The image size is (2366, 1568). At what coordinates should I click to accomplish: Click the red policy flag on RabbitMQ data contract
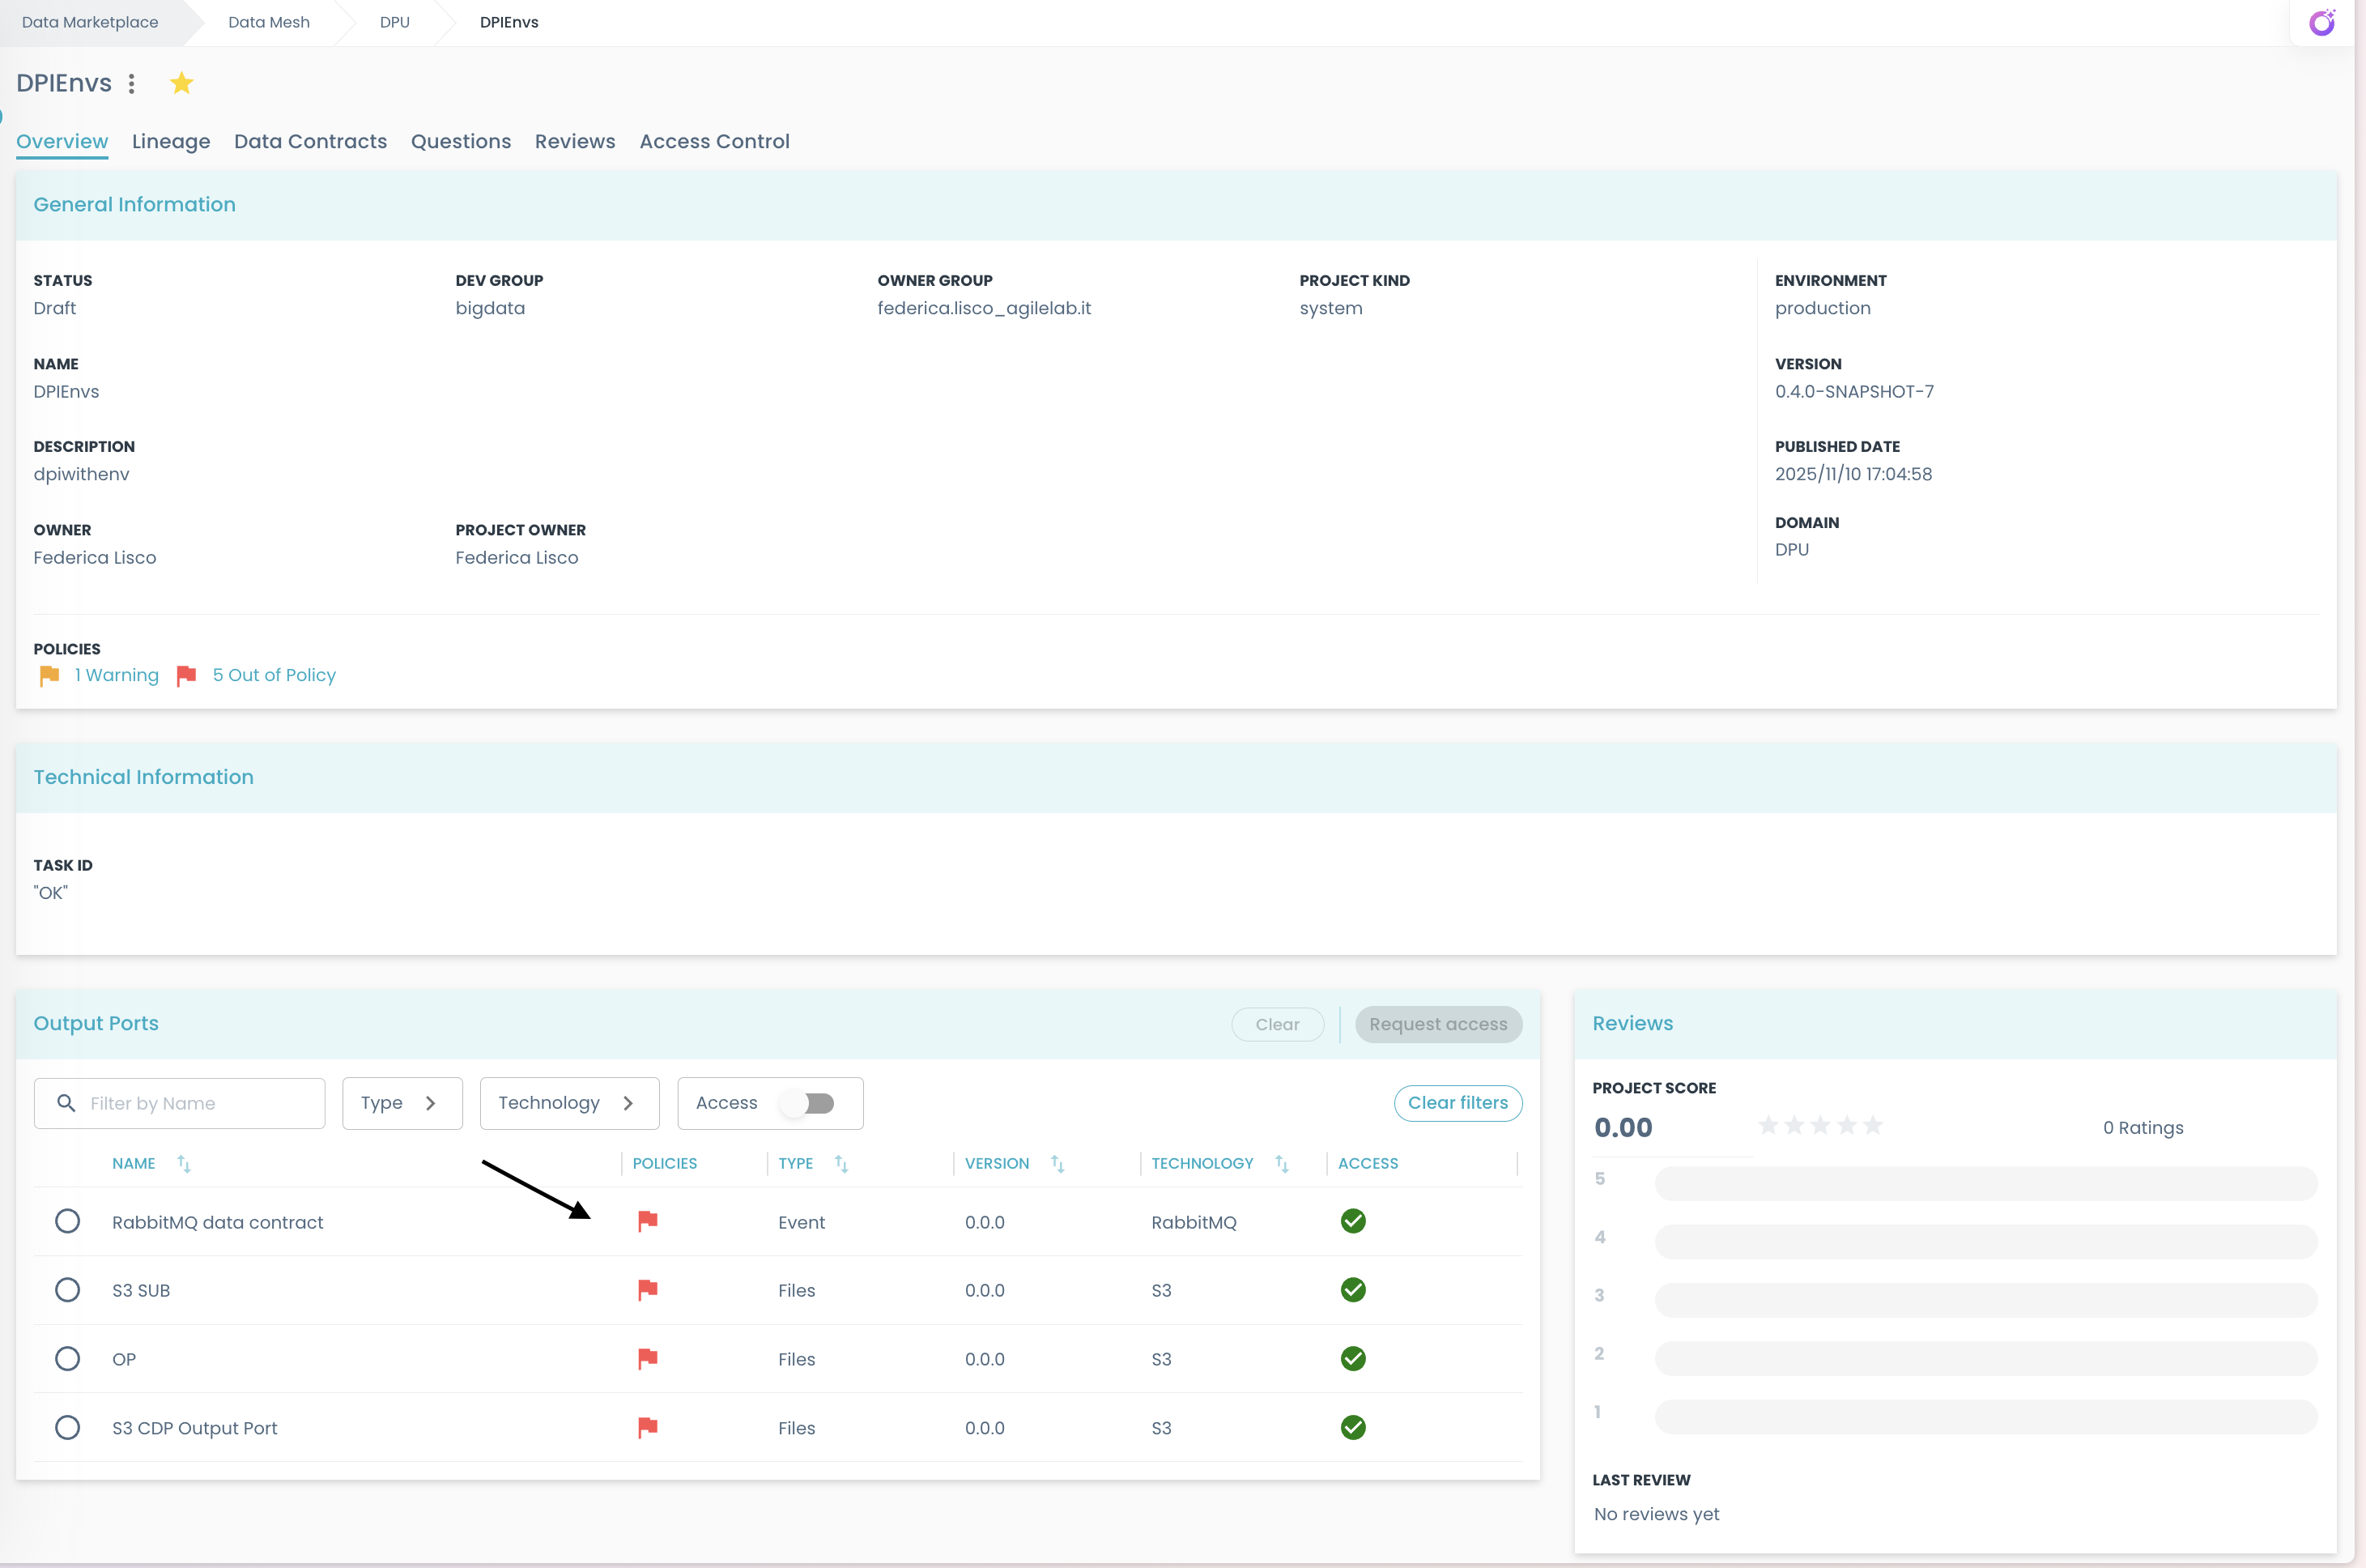click(x=648, y=1221)
